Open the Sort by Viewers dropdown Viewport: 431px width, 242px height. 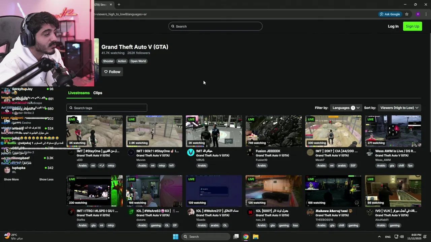point(399,108)
